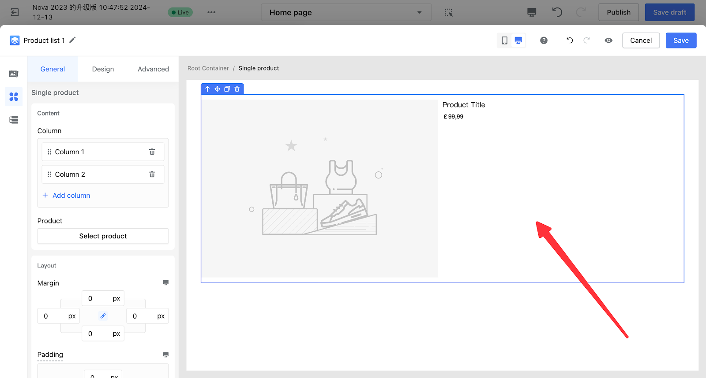Open the layers list icon in left sidebar

(x=14, y=120)
